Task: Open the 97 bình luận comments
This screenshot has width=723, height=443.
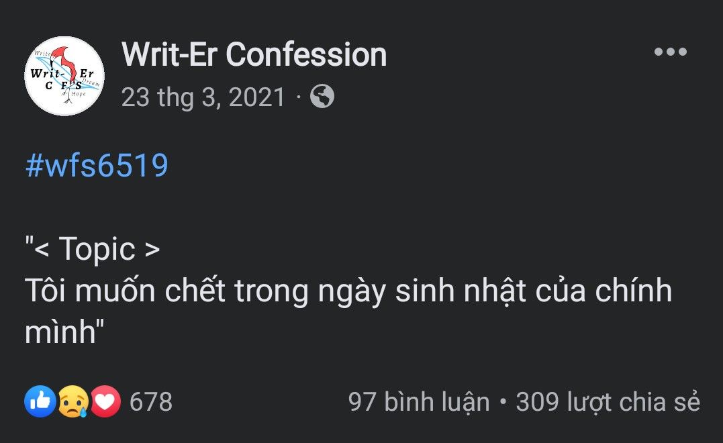Action: [x=419, y=402]
